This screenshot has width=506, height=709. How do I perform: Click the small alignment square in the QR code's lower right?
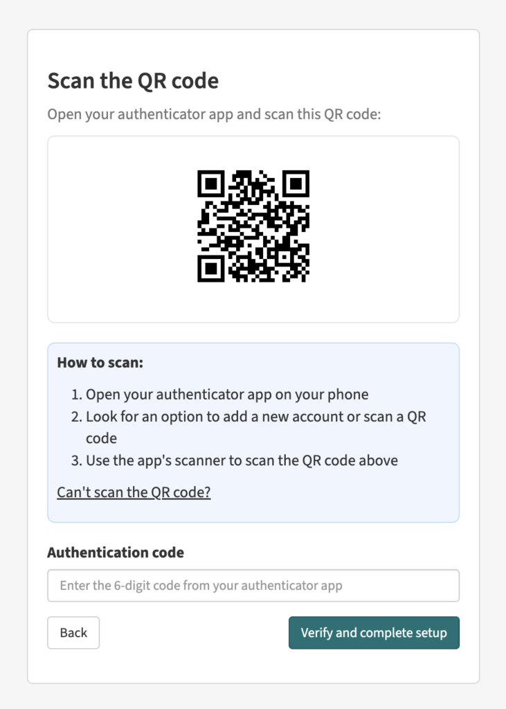pyautogui.click(x=284, y=258)
